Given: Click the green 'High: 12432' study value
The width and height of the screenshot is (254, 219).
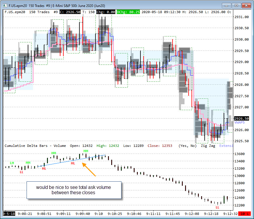Looking at the screenshot, I should [108, 146].
